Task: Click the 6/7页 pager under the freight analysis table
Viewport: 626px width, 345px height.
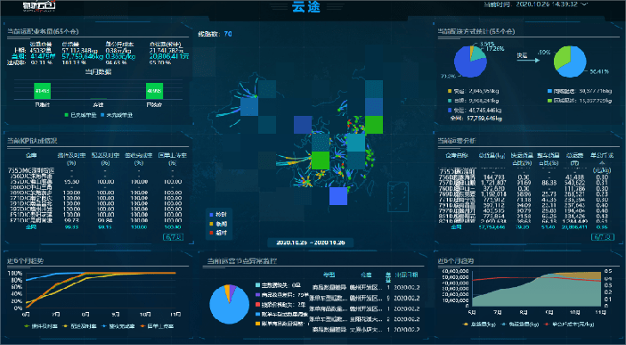Action: (x=602, y=237)
